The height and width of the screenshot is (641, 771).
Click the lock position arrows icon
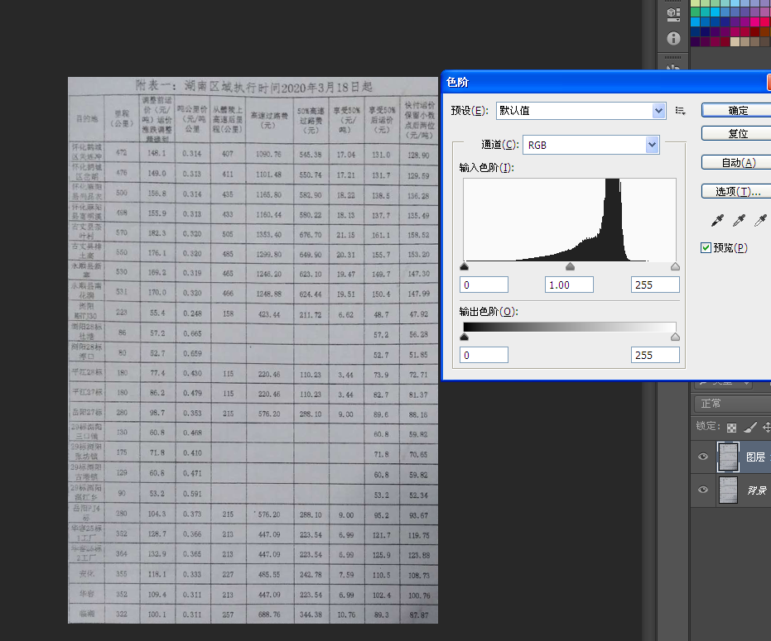pos(767,428)
